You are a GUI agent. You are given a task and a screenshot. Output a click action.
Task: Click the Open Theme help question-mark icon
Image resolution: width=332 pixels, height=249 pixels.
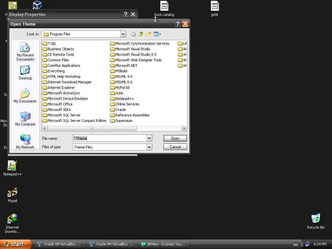point(178,24)
